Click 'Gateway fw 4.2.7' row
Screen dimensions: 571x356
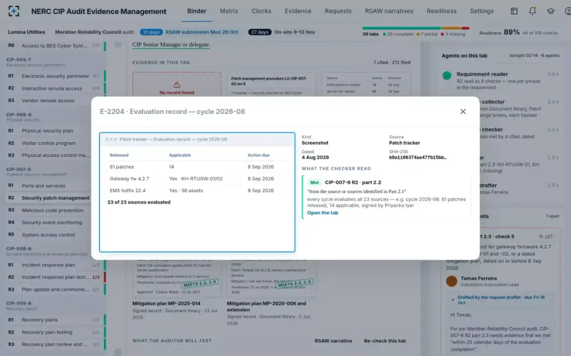198,179
